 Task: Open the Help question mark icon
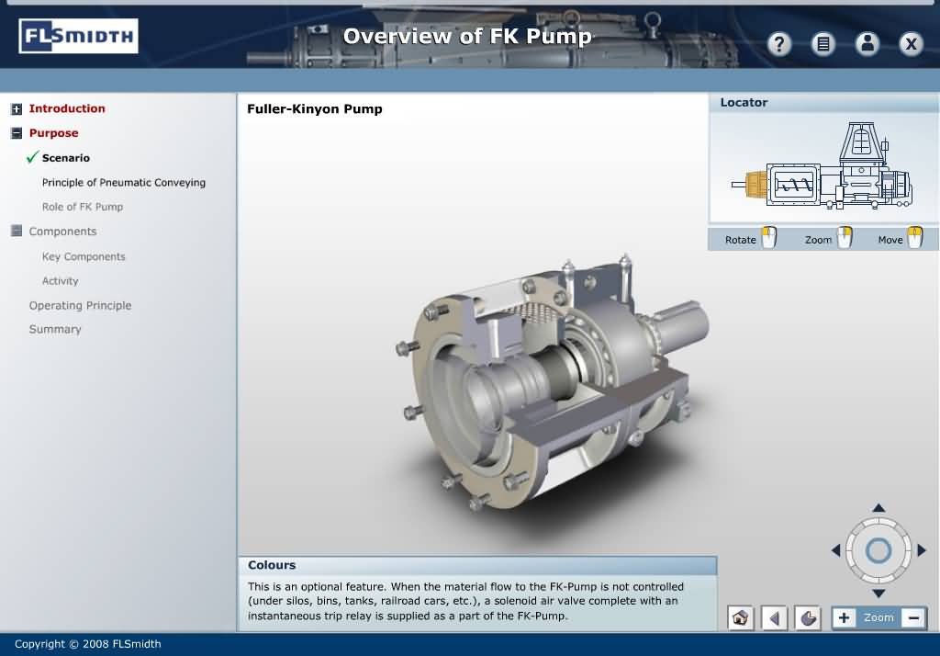click(779, 44)
